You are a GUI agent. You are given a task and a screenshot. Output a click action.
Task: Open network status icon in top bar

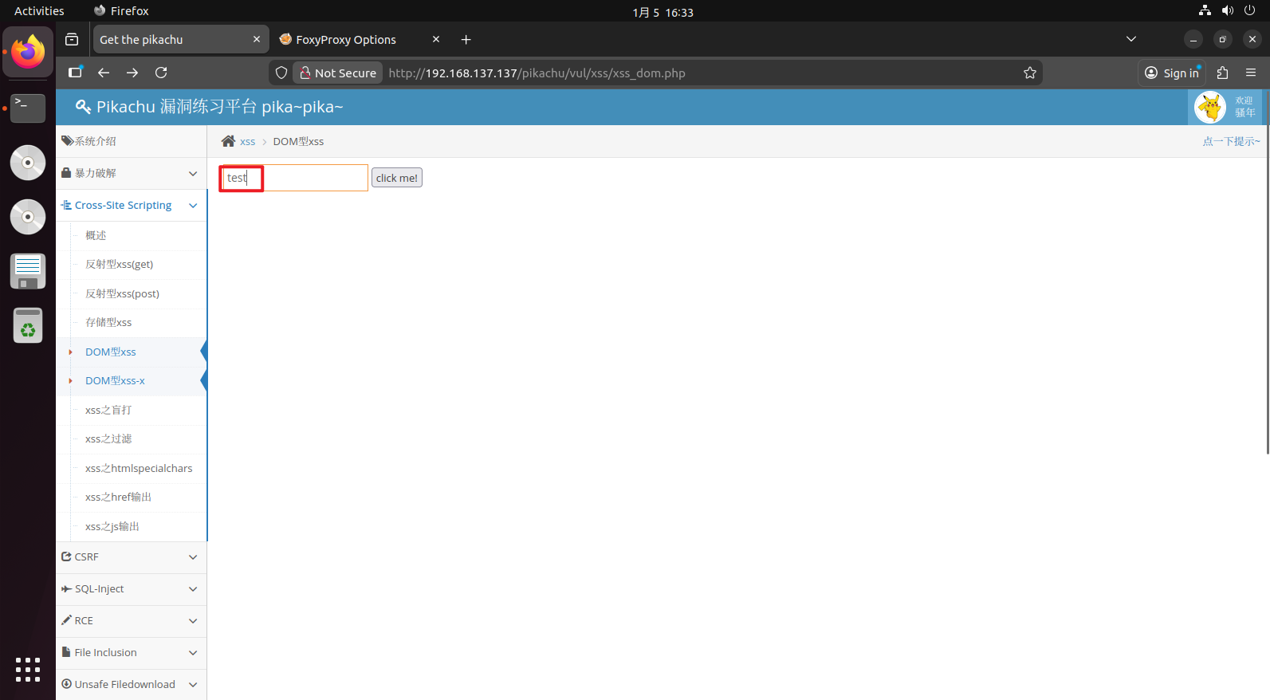1205,10
